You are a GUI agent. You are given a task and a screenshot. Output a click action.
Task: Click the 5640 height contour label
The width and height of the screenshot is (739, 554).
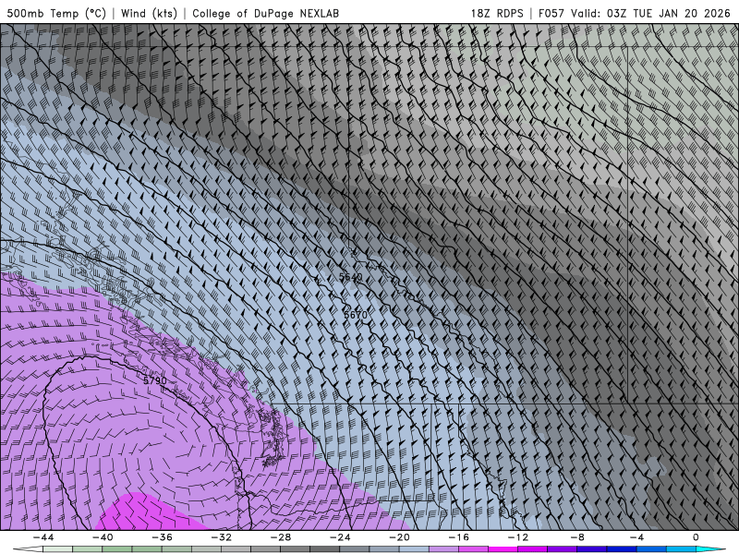click(x=351, y=277)
